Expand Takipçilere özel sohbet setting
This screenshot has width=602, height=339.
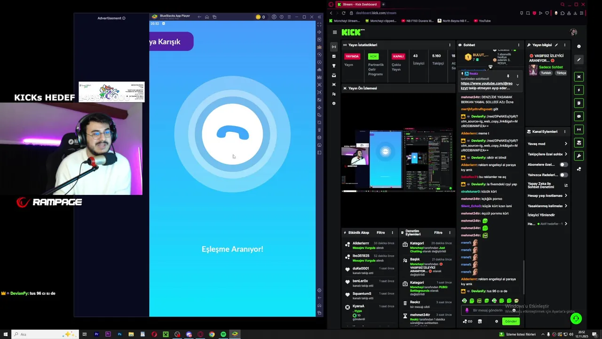[x=547, y=154]
